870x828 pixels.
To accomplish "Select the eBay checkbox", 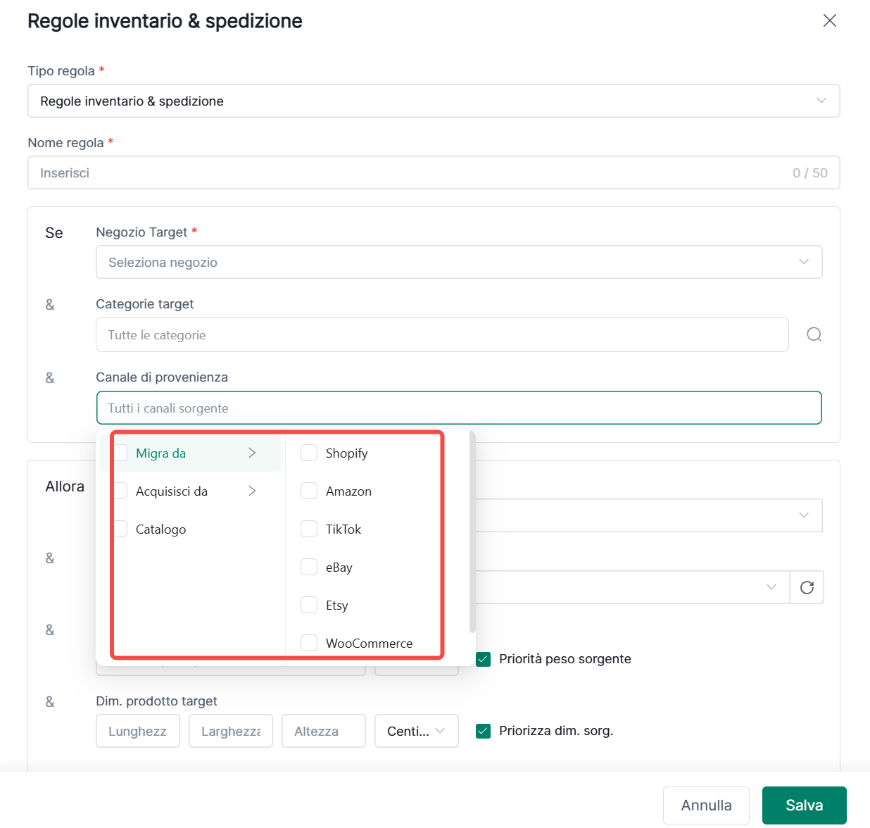I will (x=309, y=567).
